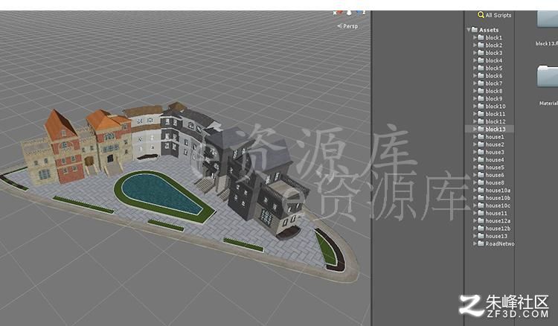
Task: Click the All Scripts search icon
Action: coord(481,15)
